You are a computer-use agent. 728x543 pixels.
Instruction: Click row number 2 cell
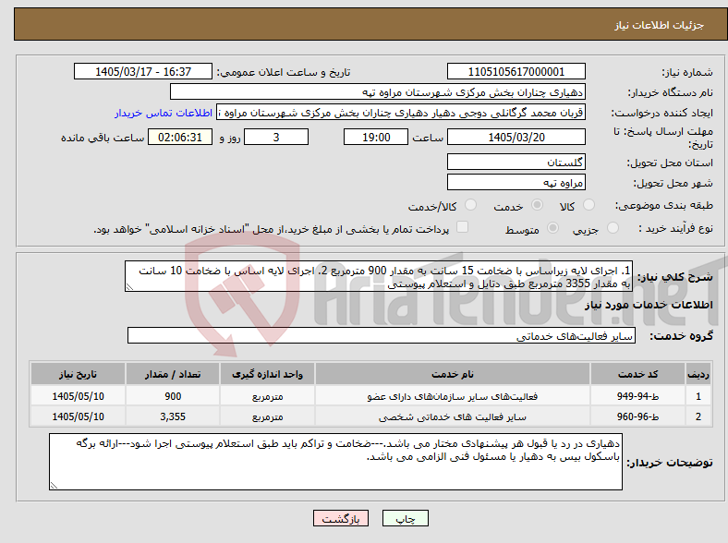698,416
